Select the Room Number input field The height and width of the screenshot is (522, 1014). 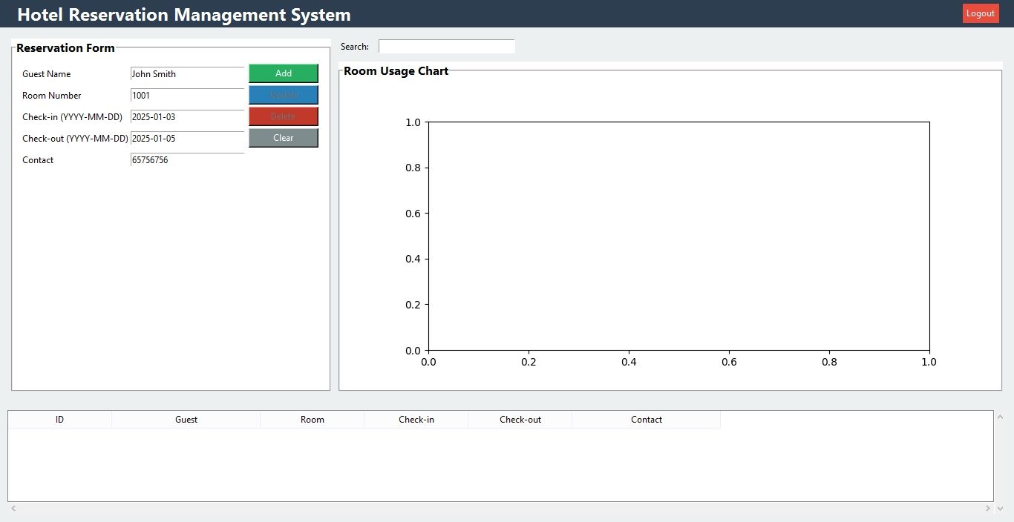pos(187,96)
